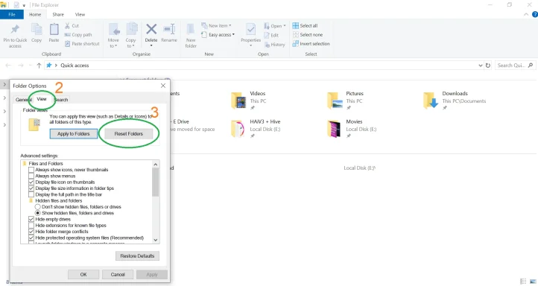Select Show hidden files, folders and drives
Viewport: 538px width, 286px height.
38,213
